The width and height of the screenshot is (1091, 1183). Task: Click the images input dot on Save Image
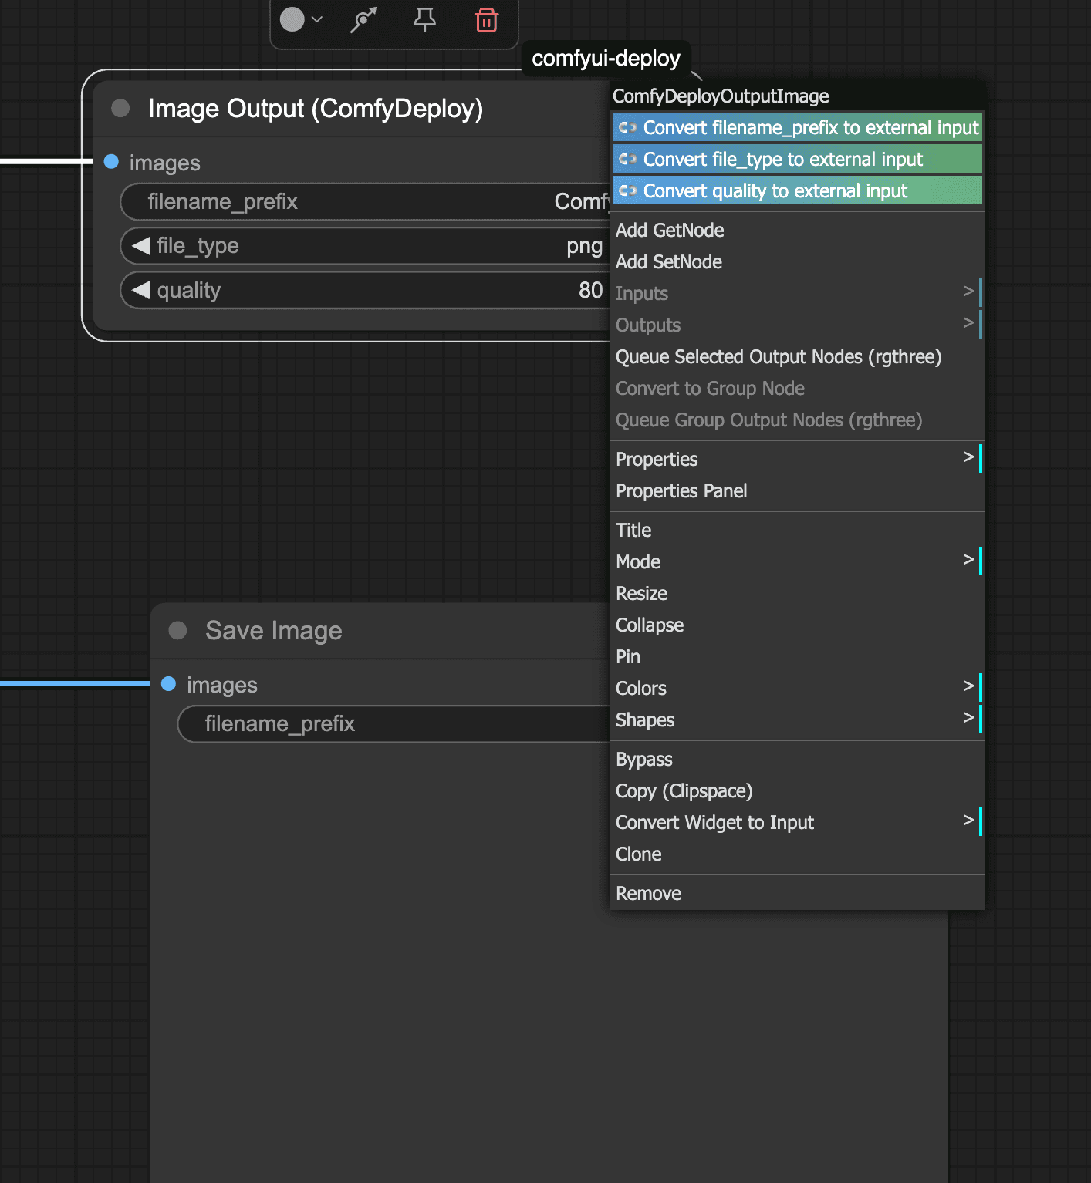(x=169, y=684)
